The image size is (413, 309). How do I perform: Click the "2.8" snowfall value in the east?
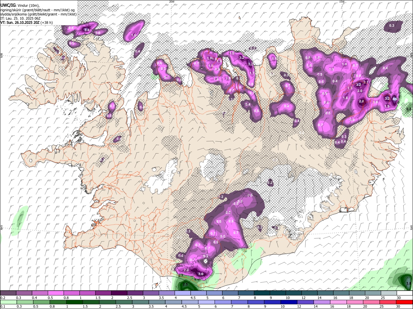click(361, 101)
